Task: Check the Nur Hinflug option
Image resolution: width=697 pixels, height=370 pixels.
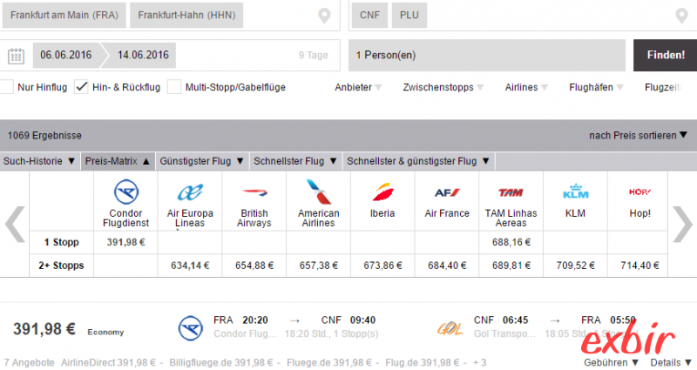Action: coord(6,87)
